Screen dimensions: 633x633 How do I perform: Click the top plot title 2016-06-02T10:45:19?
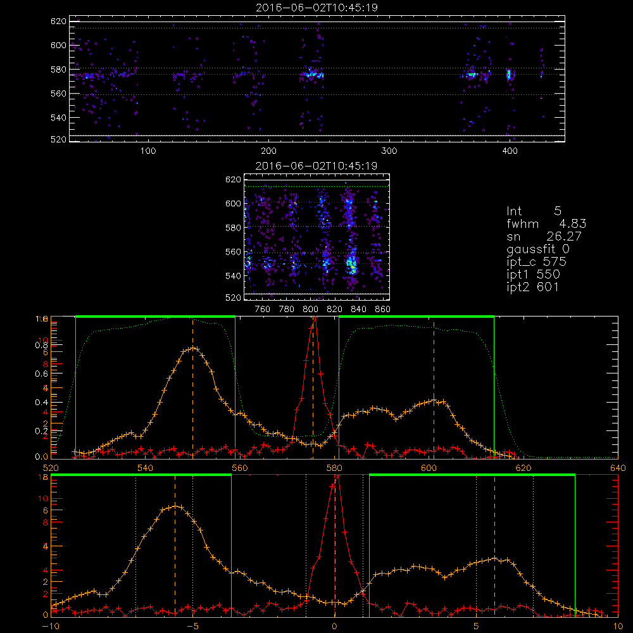click(317, 8)
